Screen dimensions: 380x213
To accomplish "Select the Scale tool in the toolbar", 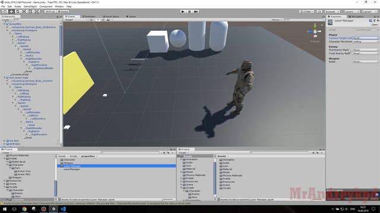I will click(24, 12).
